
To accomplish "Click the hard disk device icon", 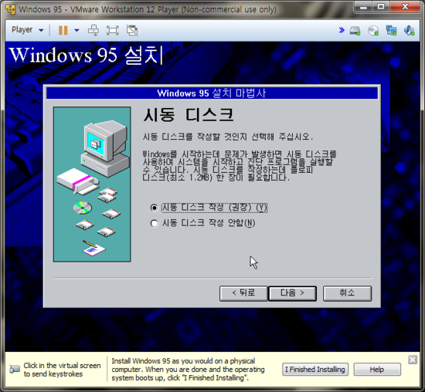I will coord(355,30).
